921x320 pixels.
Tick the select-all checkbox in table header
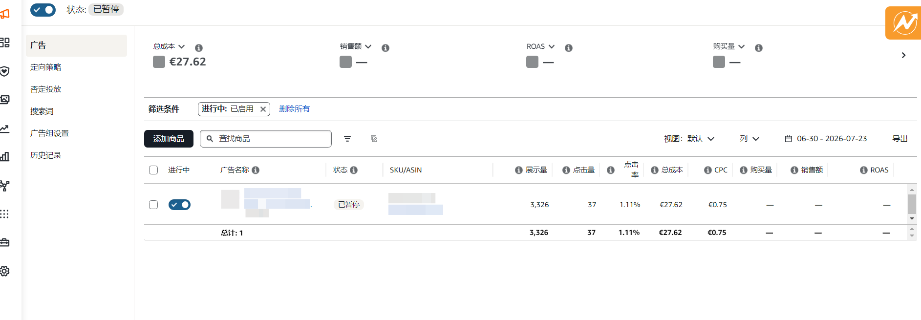(153, 170)
